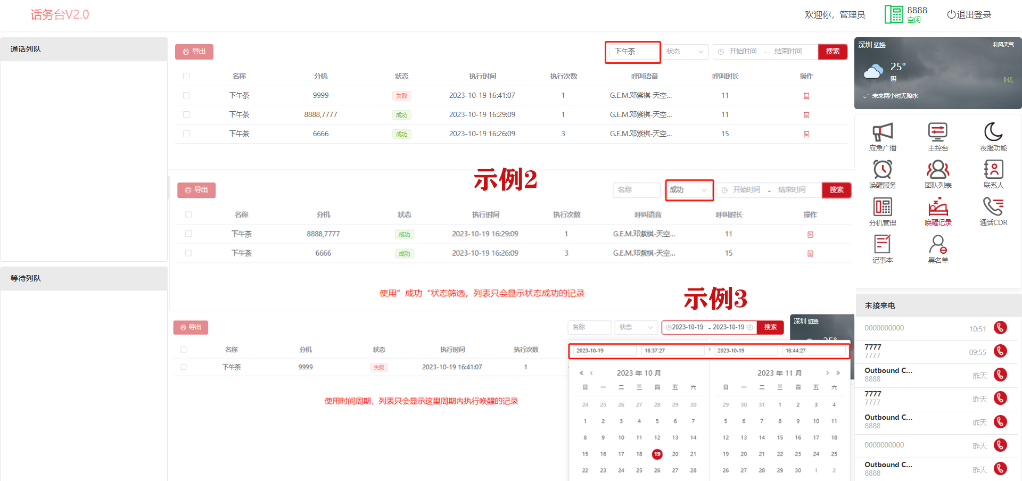Screen dimensions: 1022x481
Task: Click the top 导出 export button
Action: pos(194,52)
